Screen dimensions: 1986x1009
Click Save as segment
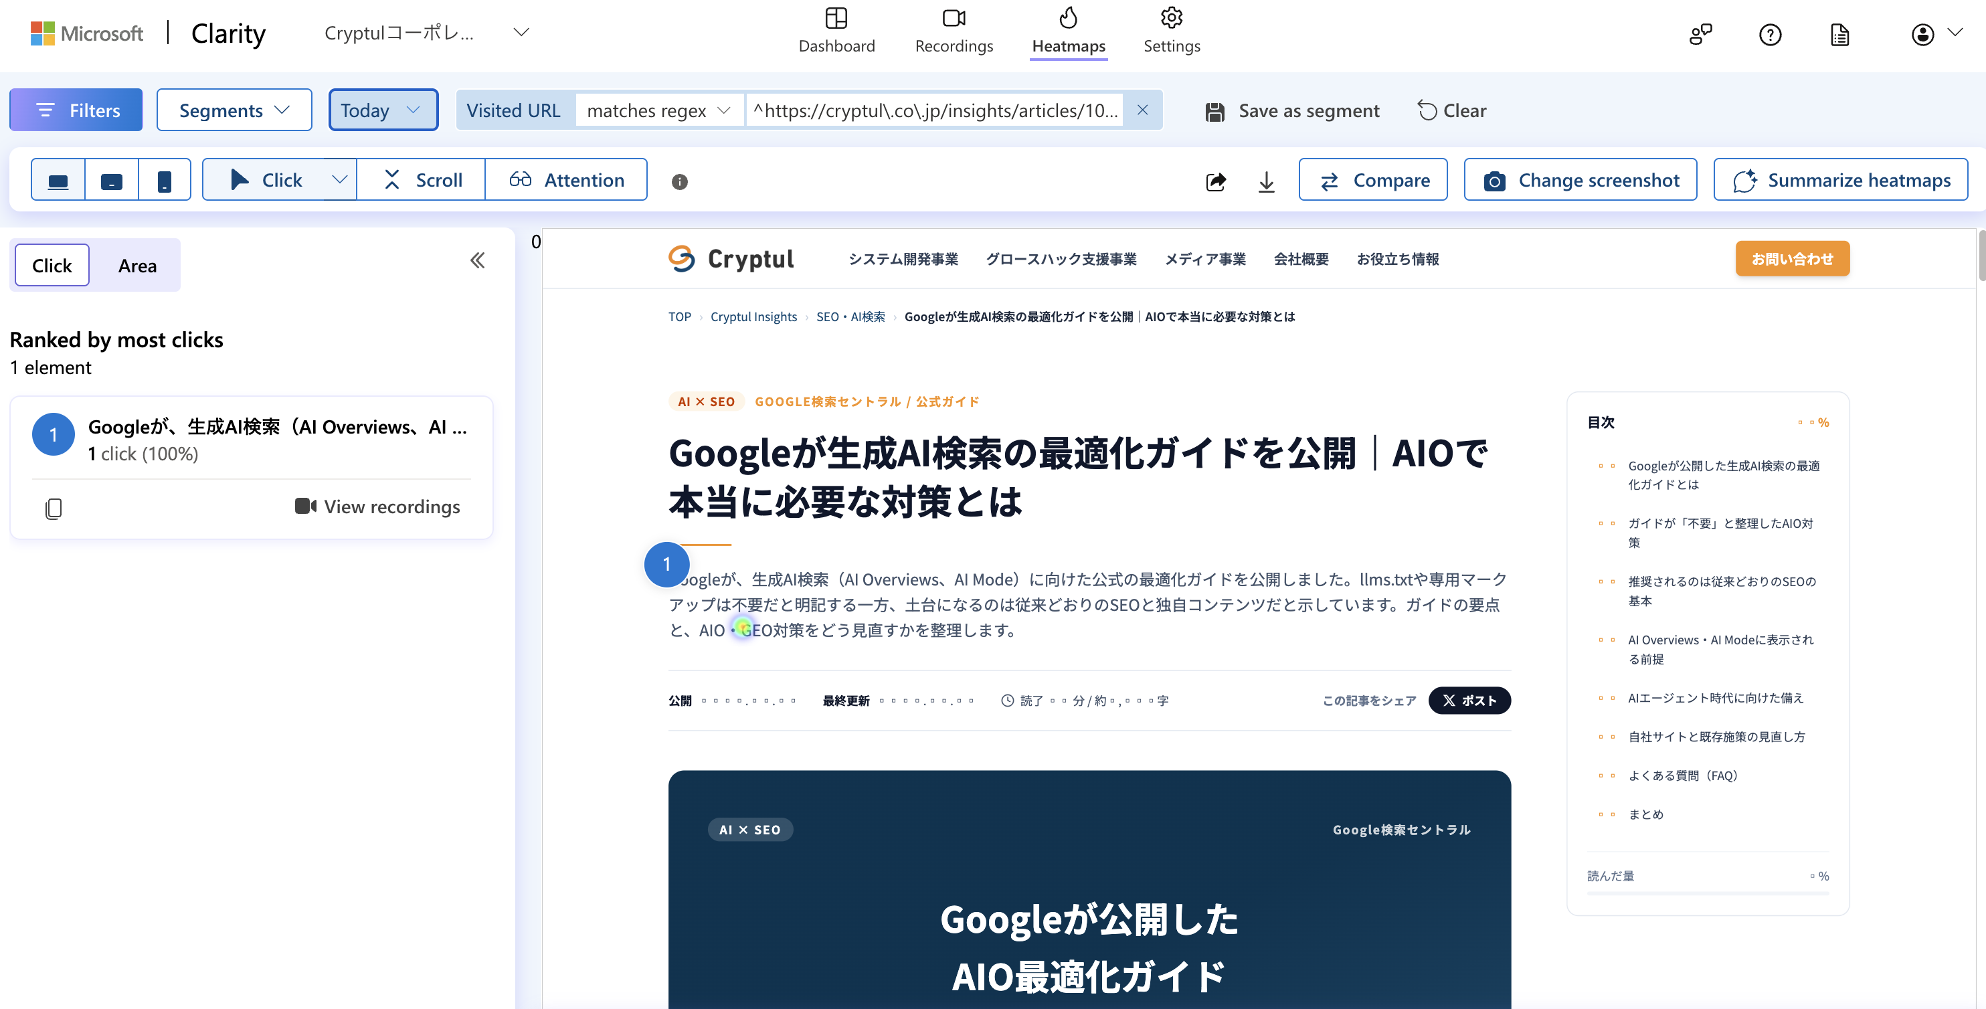pos(1293,111)
